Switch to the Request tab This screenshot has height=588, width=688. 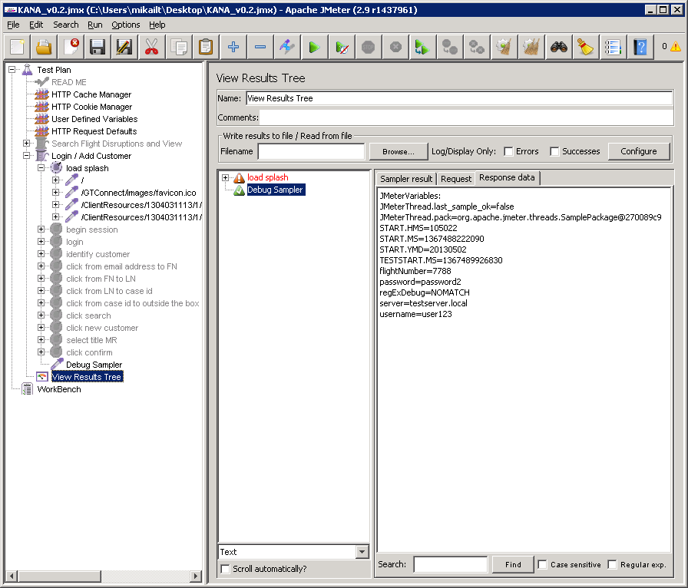tap(456, 179)
